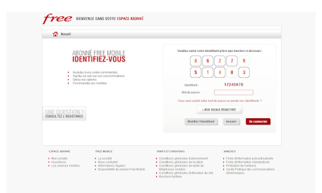
Task: Open Informations légales link
Action: (111, 166)
